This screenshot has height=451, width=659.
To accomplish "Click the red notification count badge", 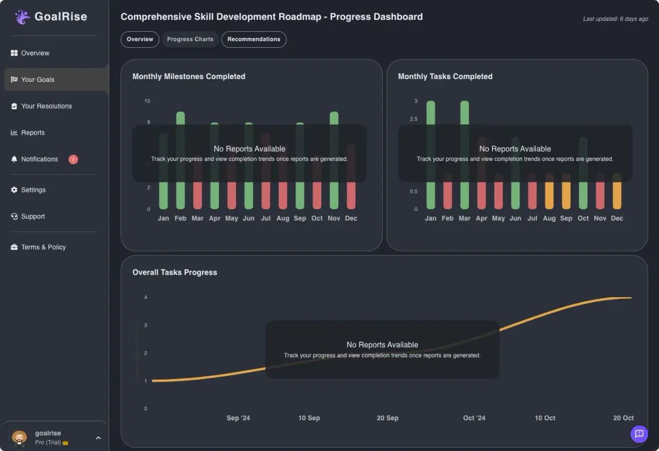I will pos(73,159).
